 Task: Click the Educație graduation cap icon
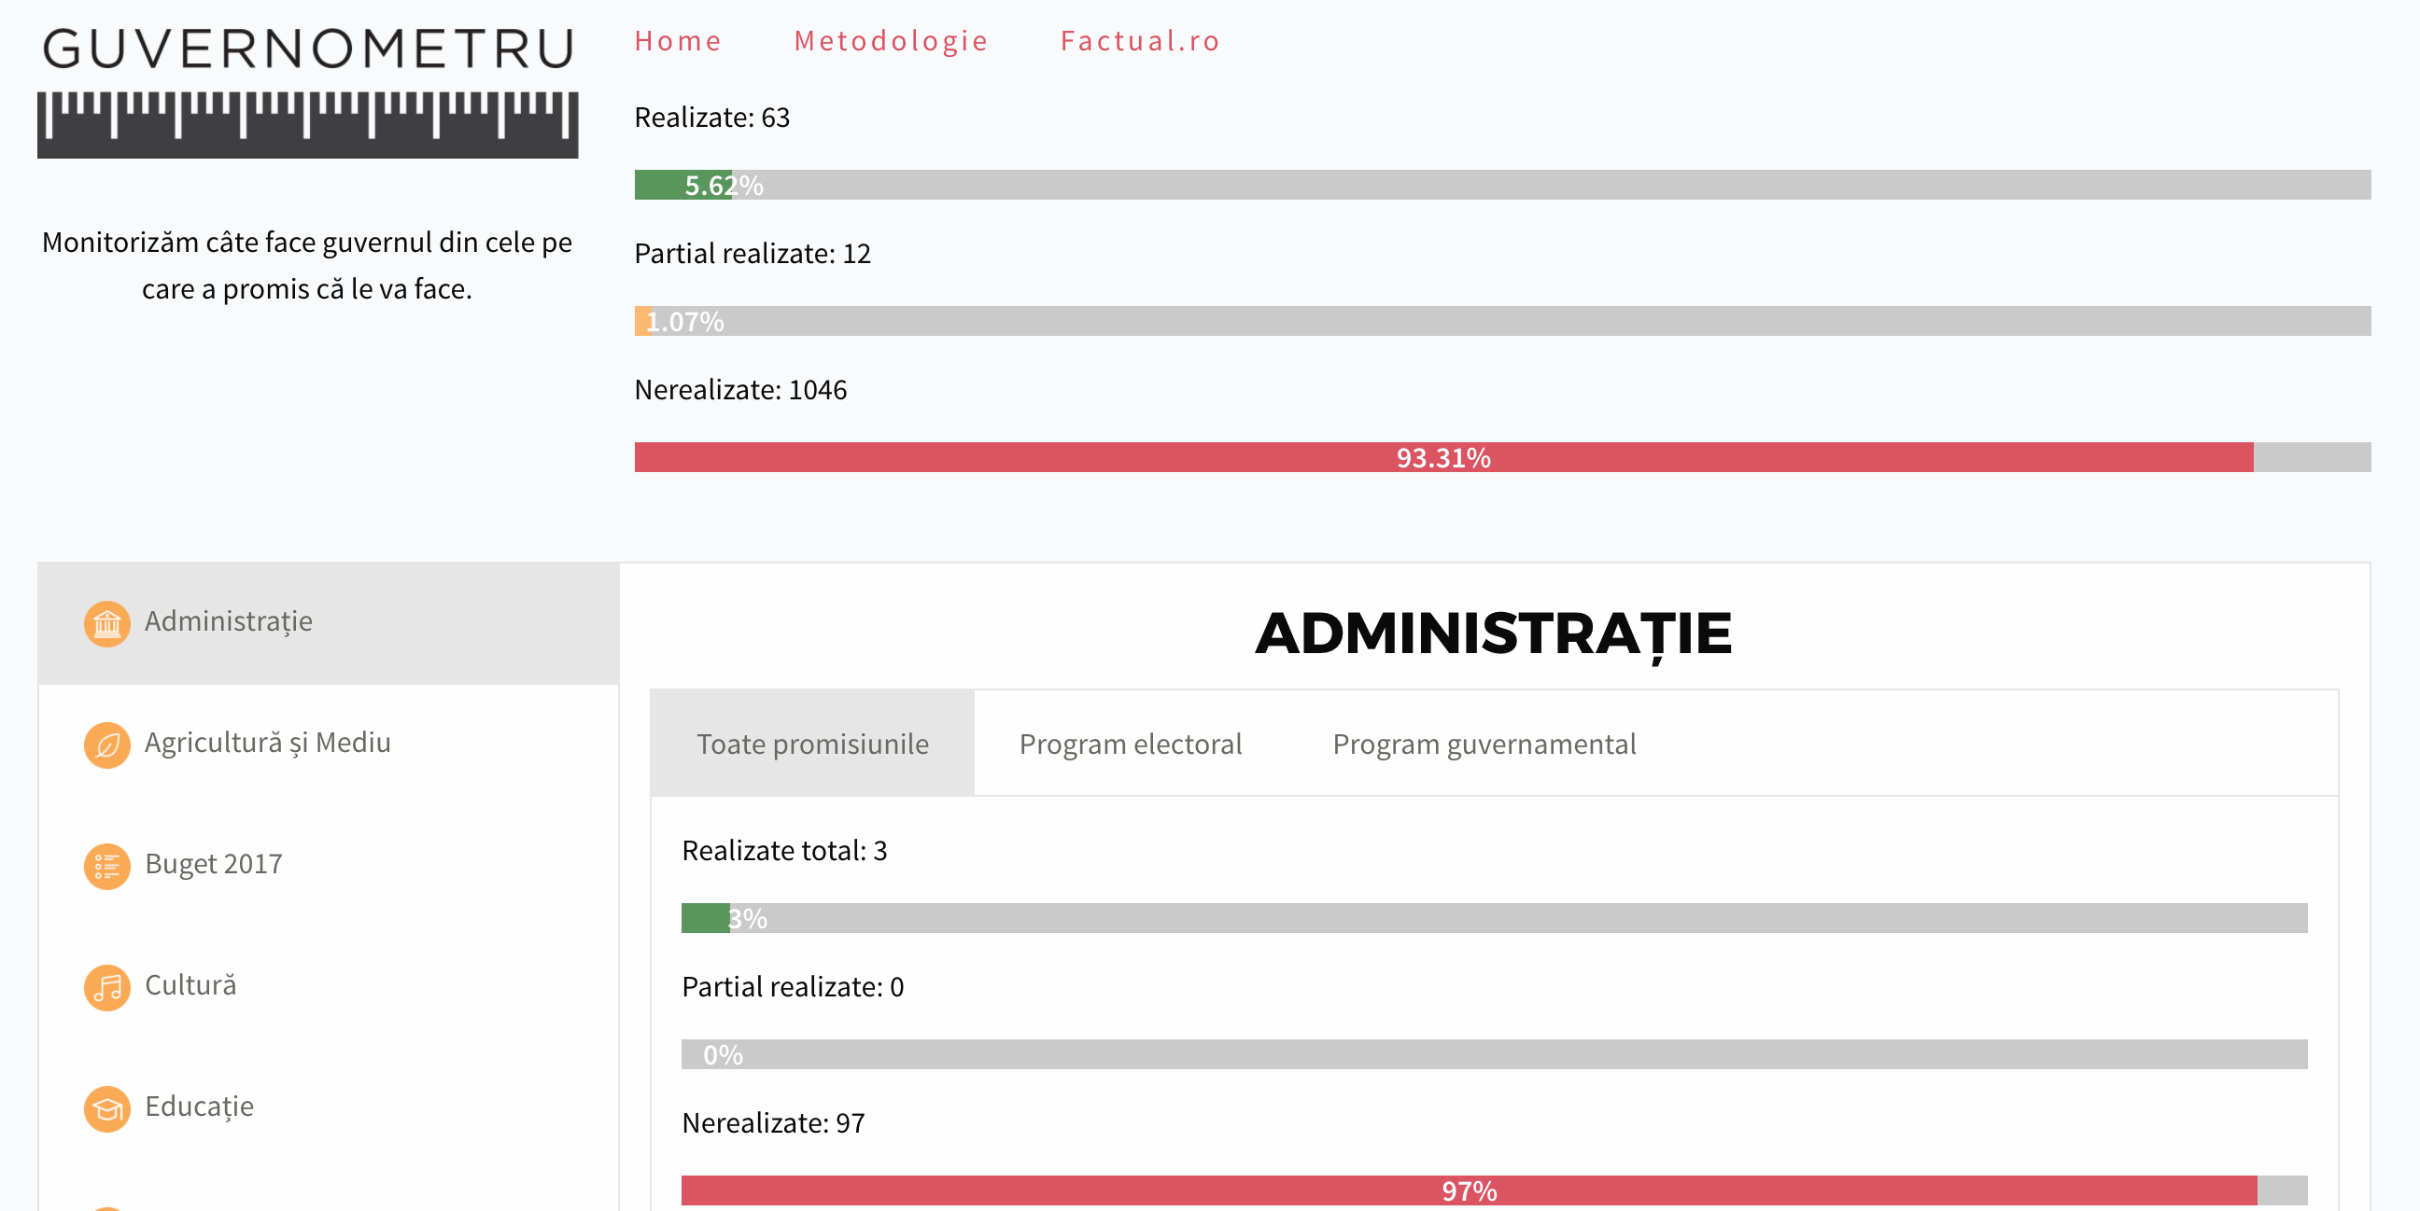(107, 1108)
